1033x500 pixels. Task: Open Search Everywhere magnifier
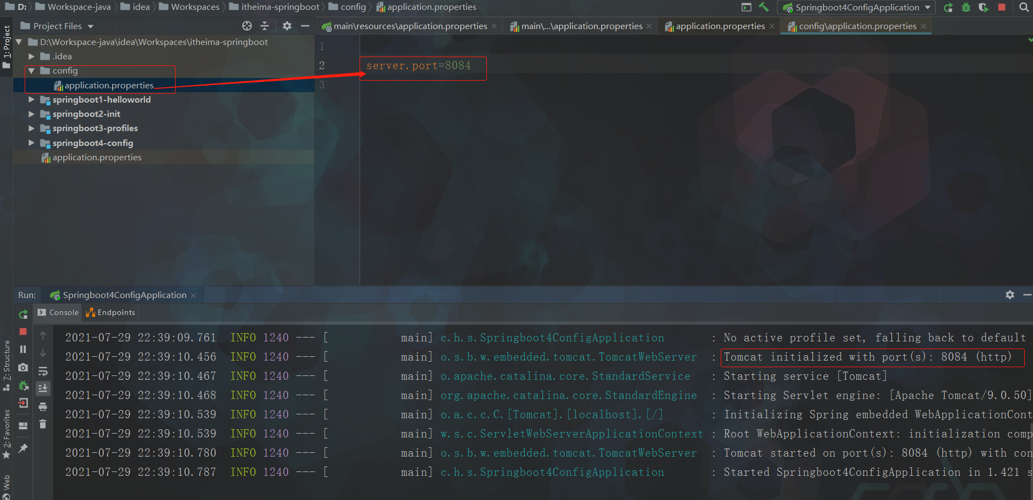pyautogui.click(x=1024, y=7)
